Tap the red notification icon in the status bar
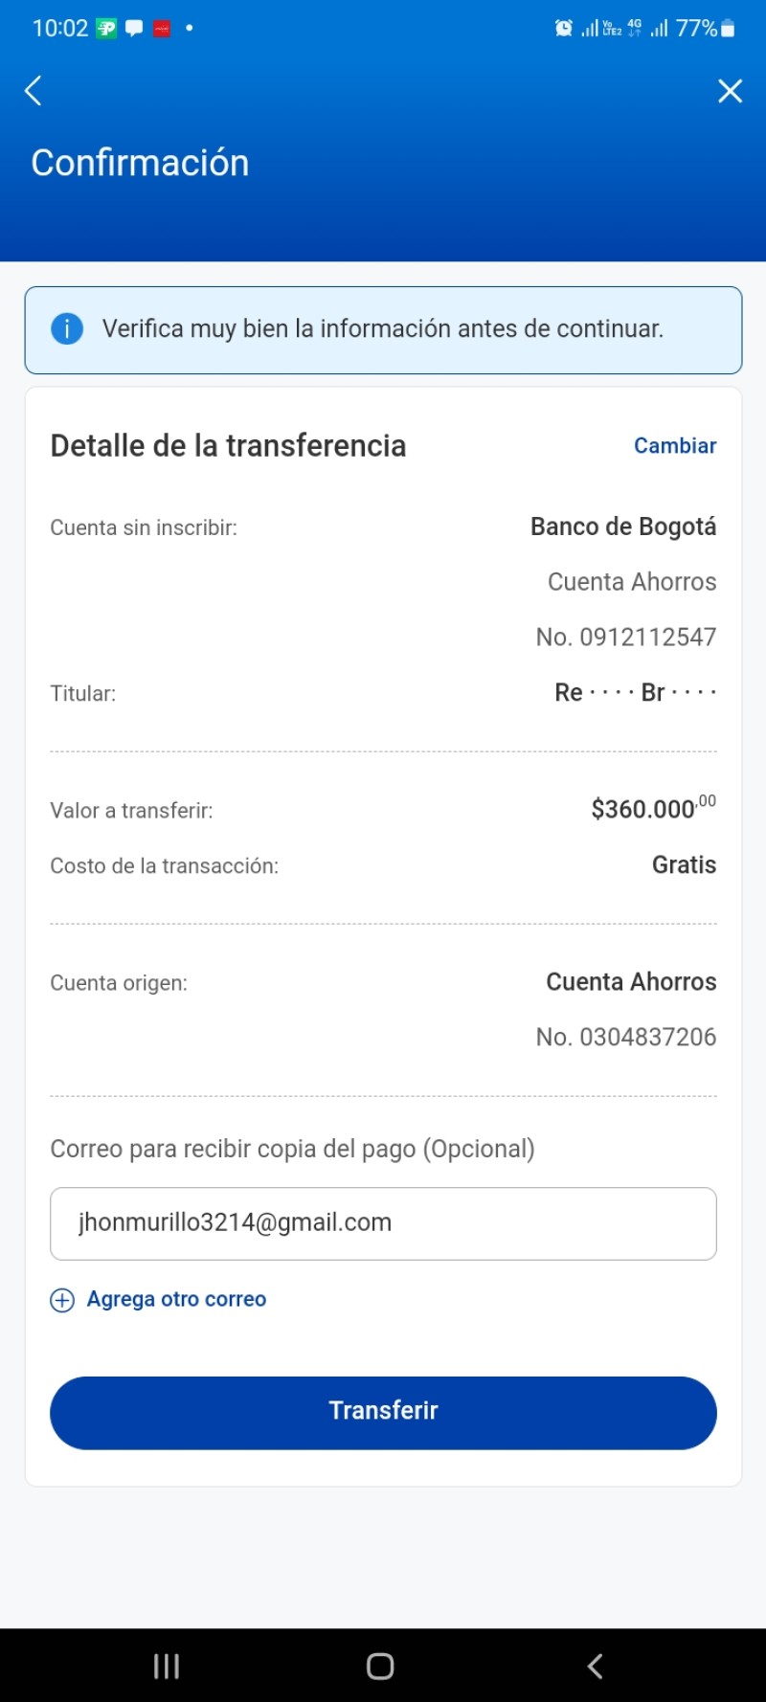The width and height of the screenshot is (766, 1702). pyautogui.click(x=162, y=29)
